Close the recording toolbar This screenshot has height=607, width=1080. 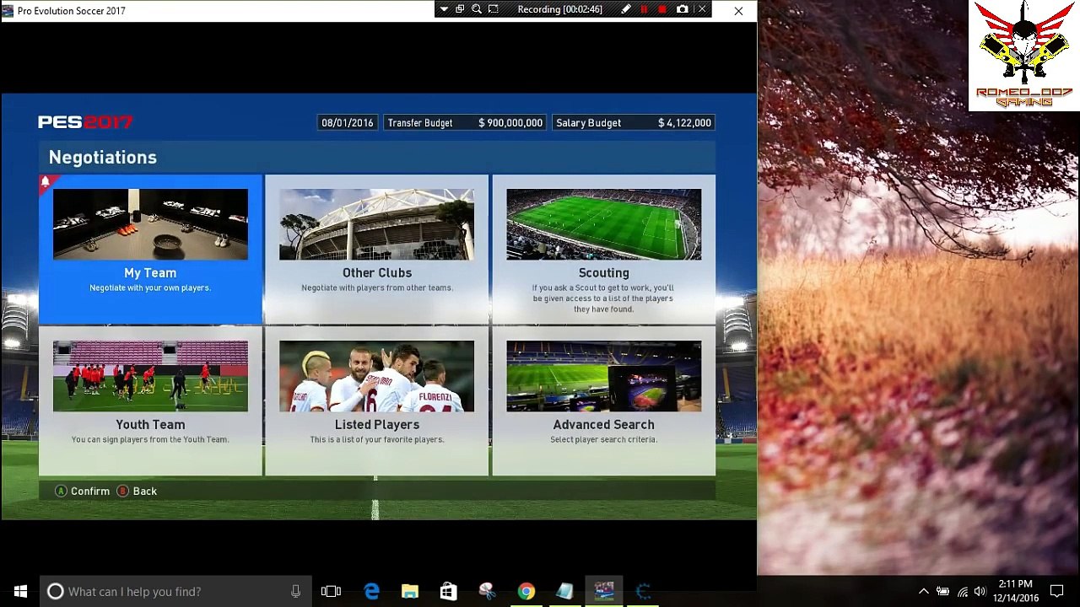(x=701, y=9)
